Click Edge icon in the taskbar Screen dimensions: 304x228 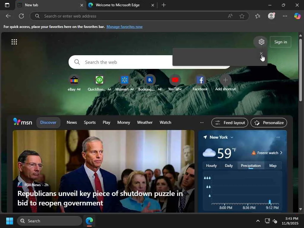(x=89, y=221)
